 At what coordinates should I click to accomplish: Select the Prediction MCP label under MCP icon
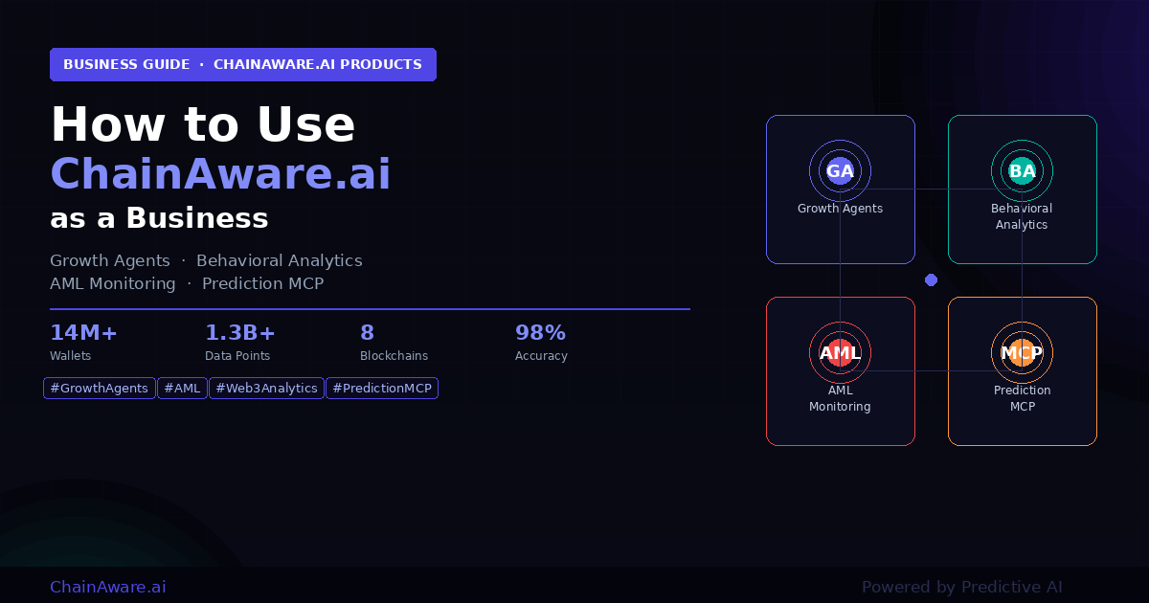click(1022, 398)
